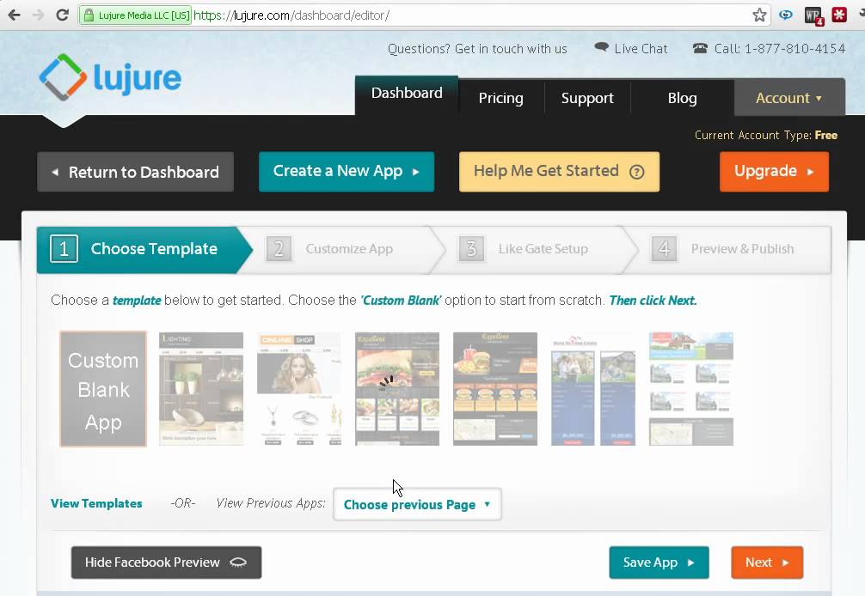Viewport: 865px width, 596px height.
Task: Bookmark page with the star icon
Action: pyautogui.click(x=759, y=15)
